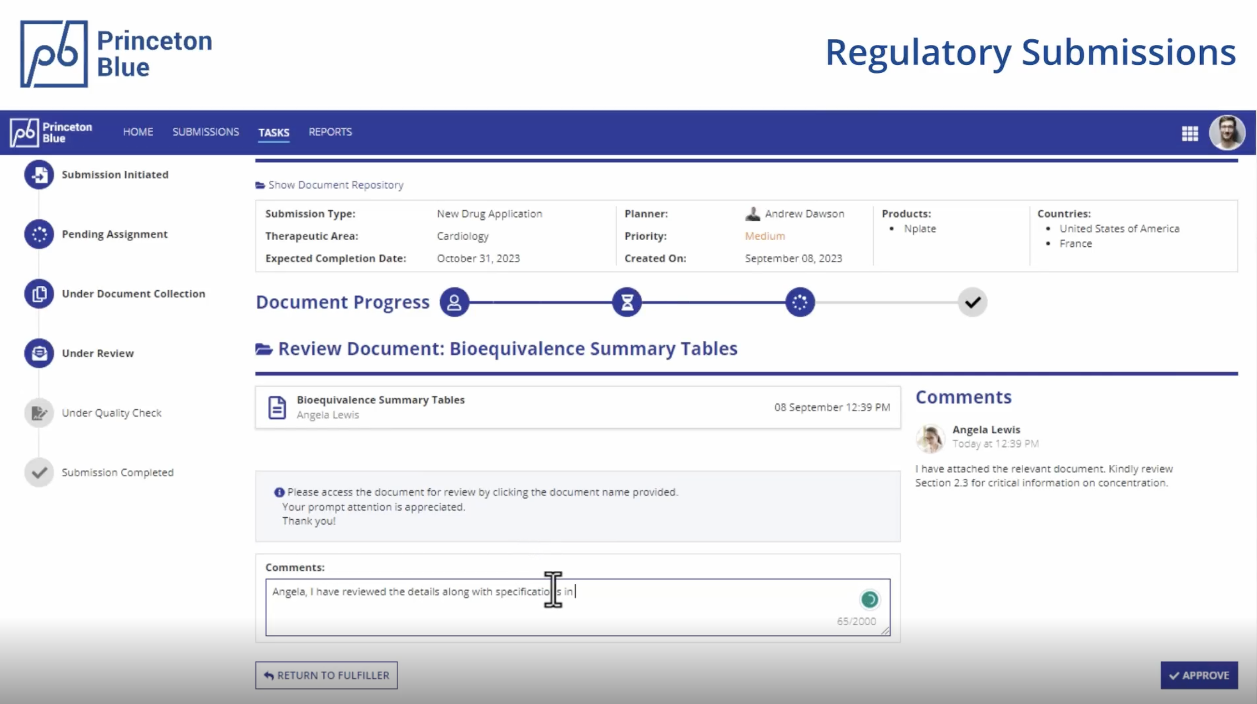Open the Submissions menu item
The image size is (1257, 704).
pyautogui.click(x=206, y=132)
